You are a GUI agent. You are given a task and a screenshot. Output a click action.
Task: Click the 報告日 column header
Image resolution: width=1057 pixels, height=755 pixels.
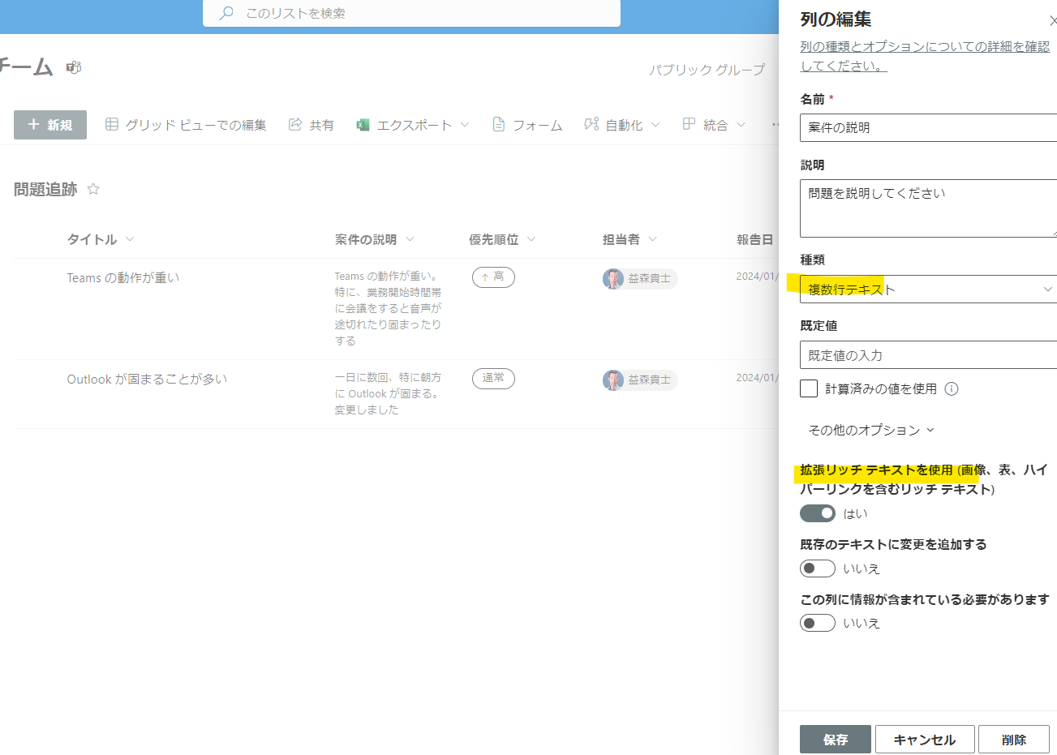pos(754,239)
